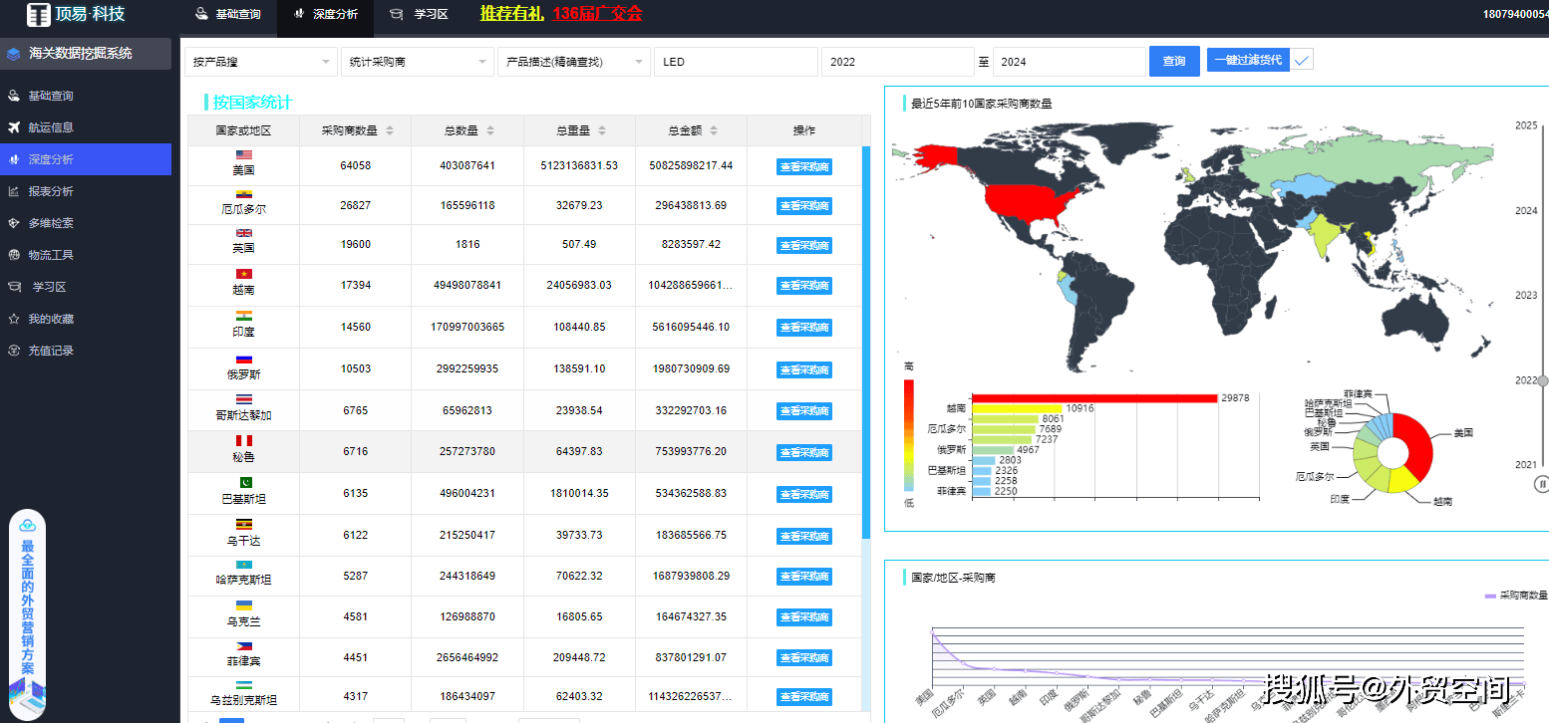Viewport: 1549px width, 723px height.
Task: Click the 报表分析 chart icon
Action: click(x=14, y=191)
